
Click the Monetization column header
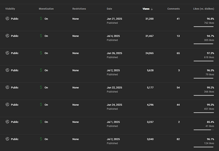pyautogui.click(x=47, y=9)
